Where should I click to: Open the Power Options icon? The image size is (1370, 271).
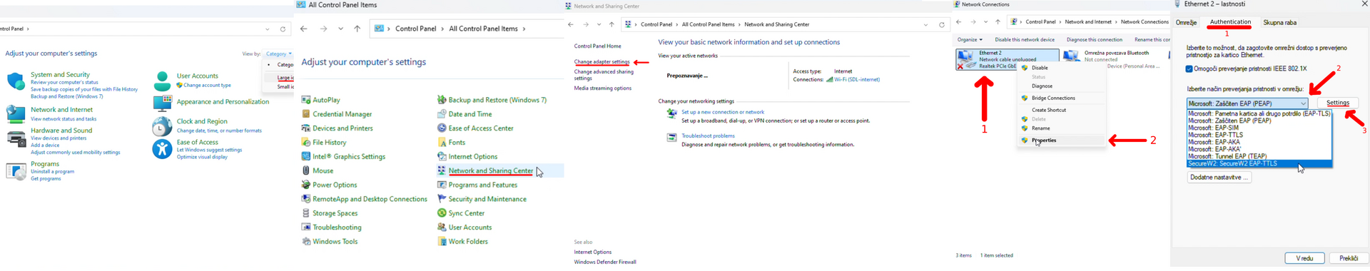click(306, 185)
